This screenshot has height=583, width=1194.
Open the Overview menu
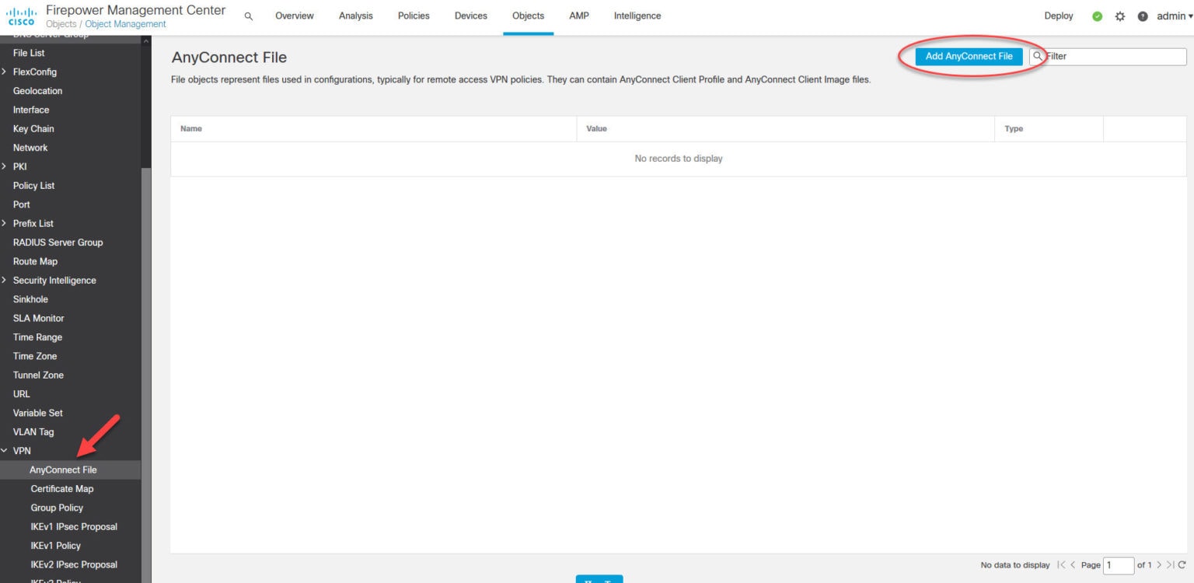pos(295,16)
